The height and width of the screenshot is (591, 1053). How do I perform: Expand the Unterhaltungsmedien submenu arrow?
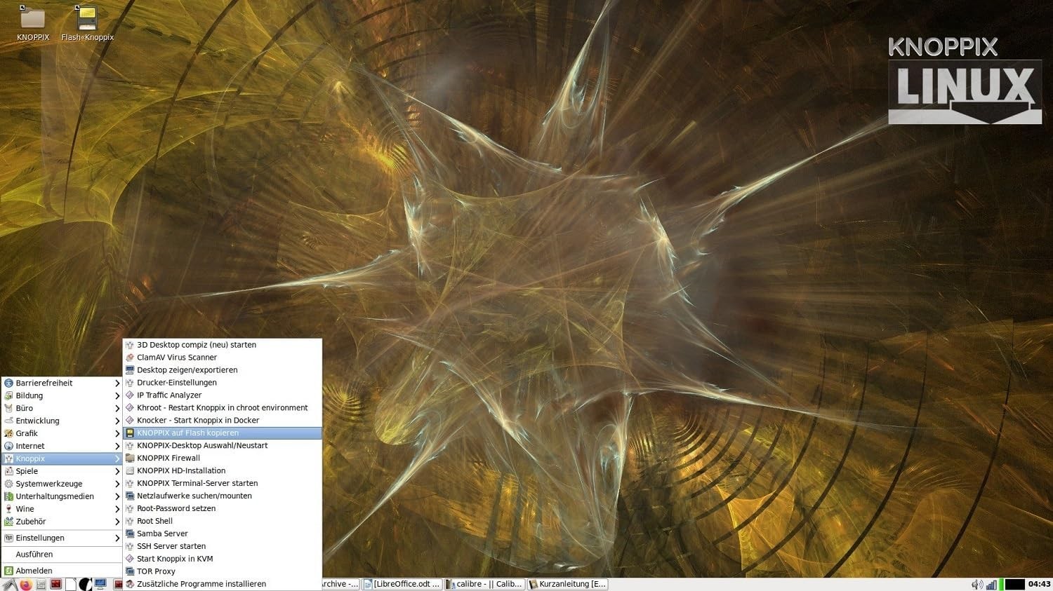[x=117, y=497]
